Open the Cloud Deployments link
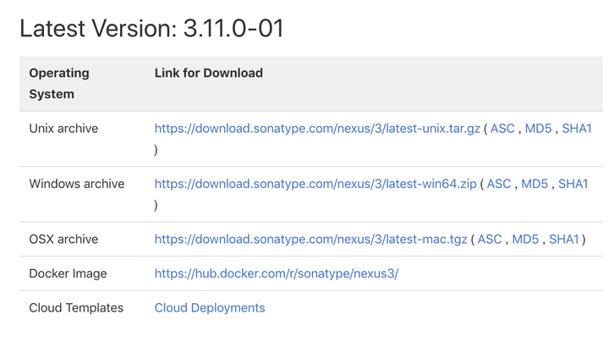Viewport: 609px width, 358px height. [210, 308]
